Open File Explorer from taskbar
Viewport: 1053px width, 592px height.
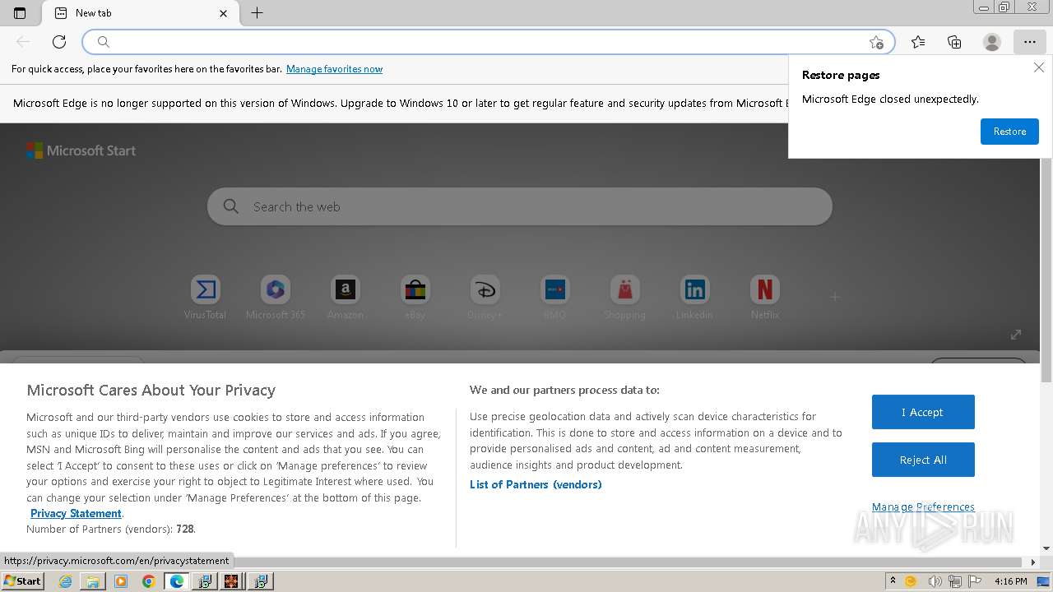(x=93, y=581)
